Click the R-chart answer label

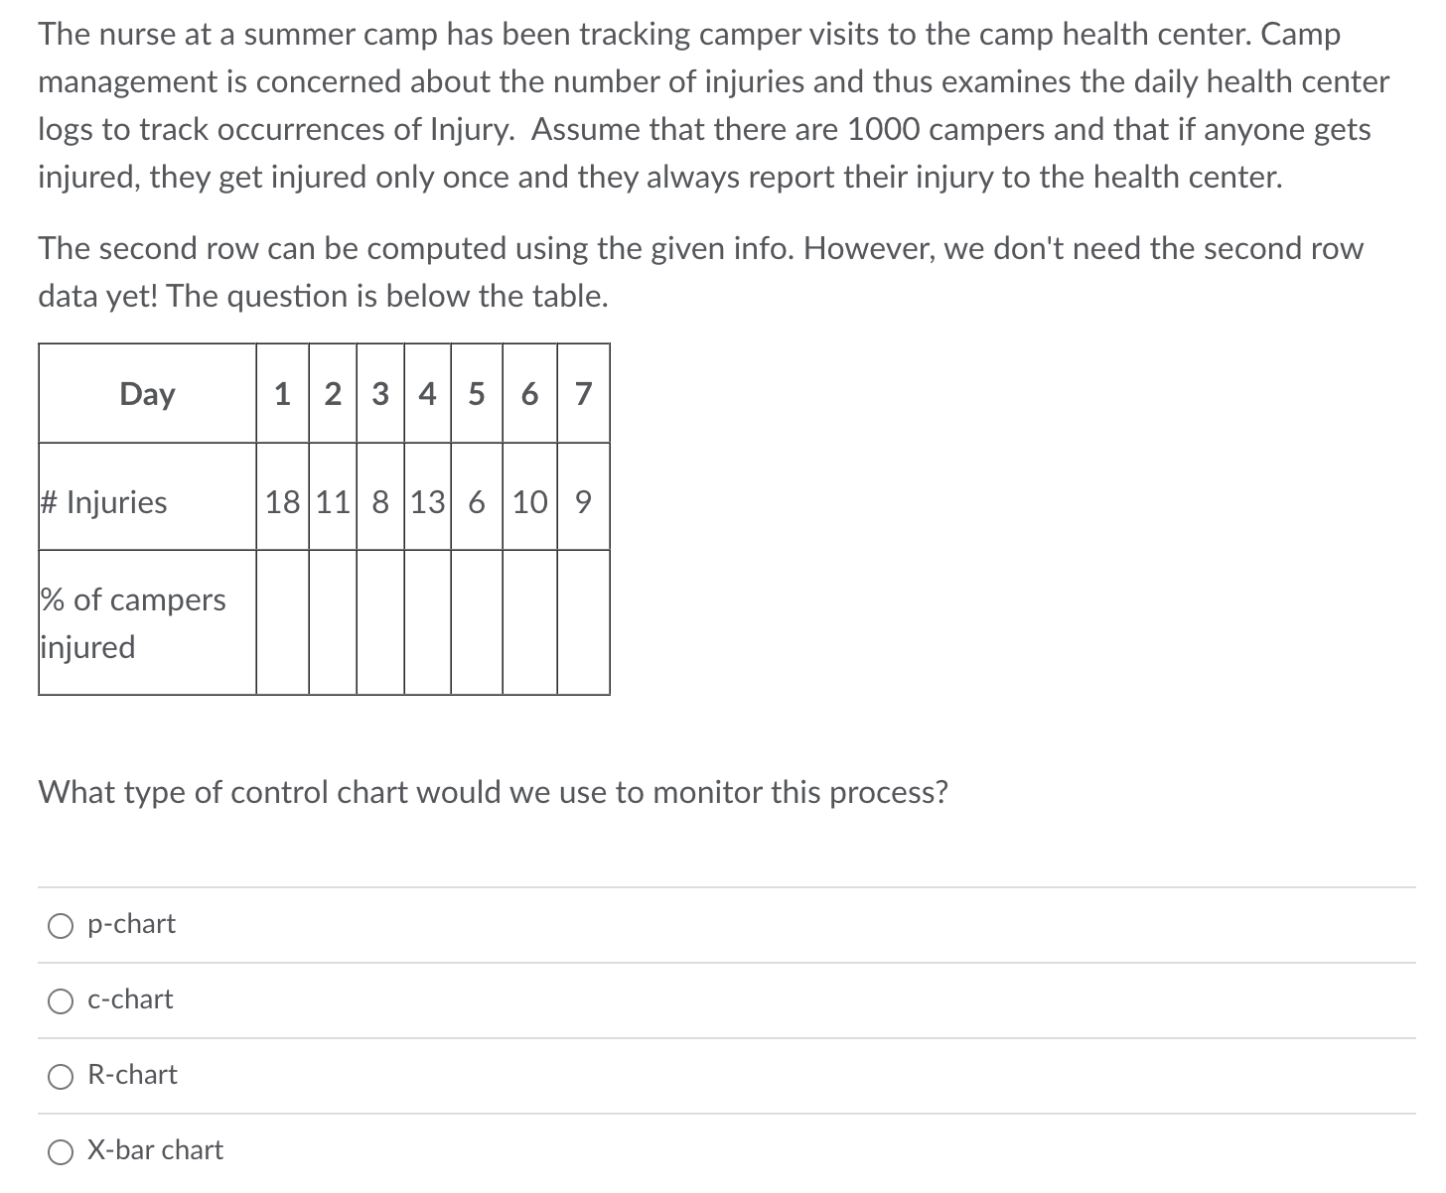(133, 1076)
